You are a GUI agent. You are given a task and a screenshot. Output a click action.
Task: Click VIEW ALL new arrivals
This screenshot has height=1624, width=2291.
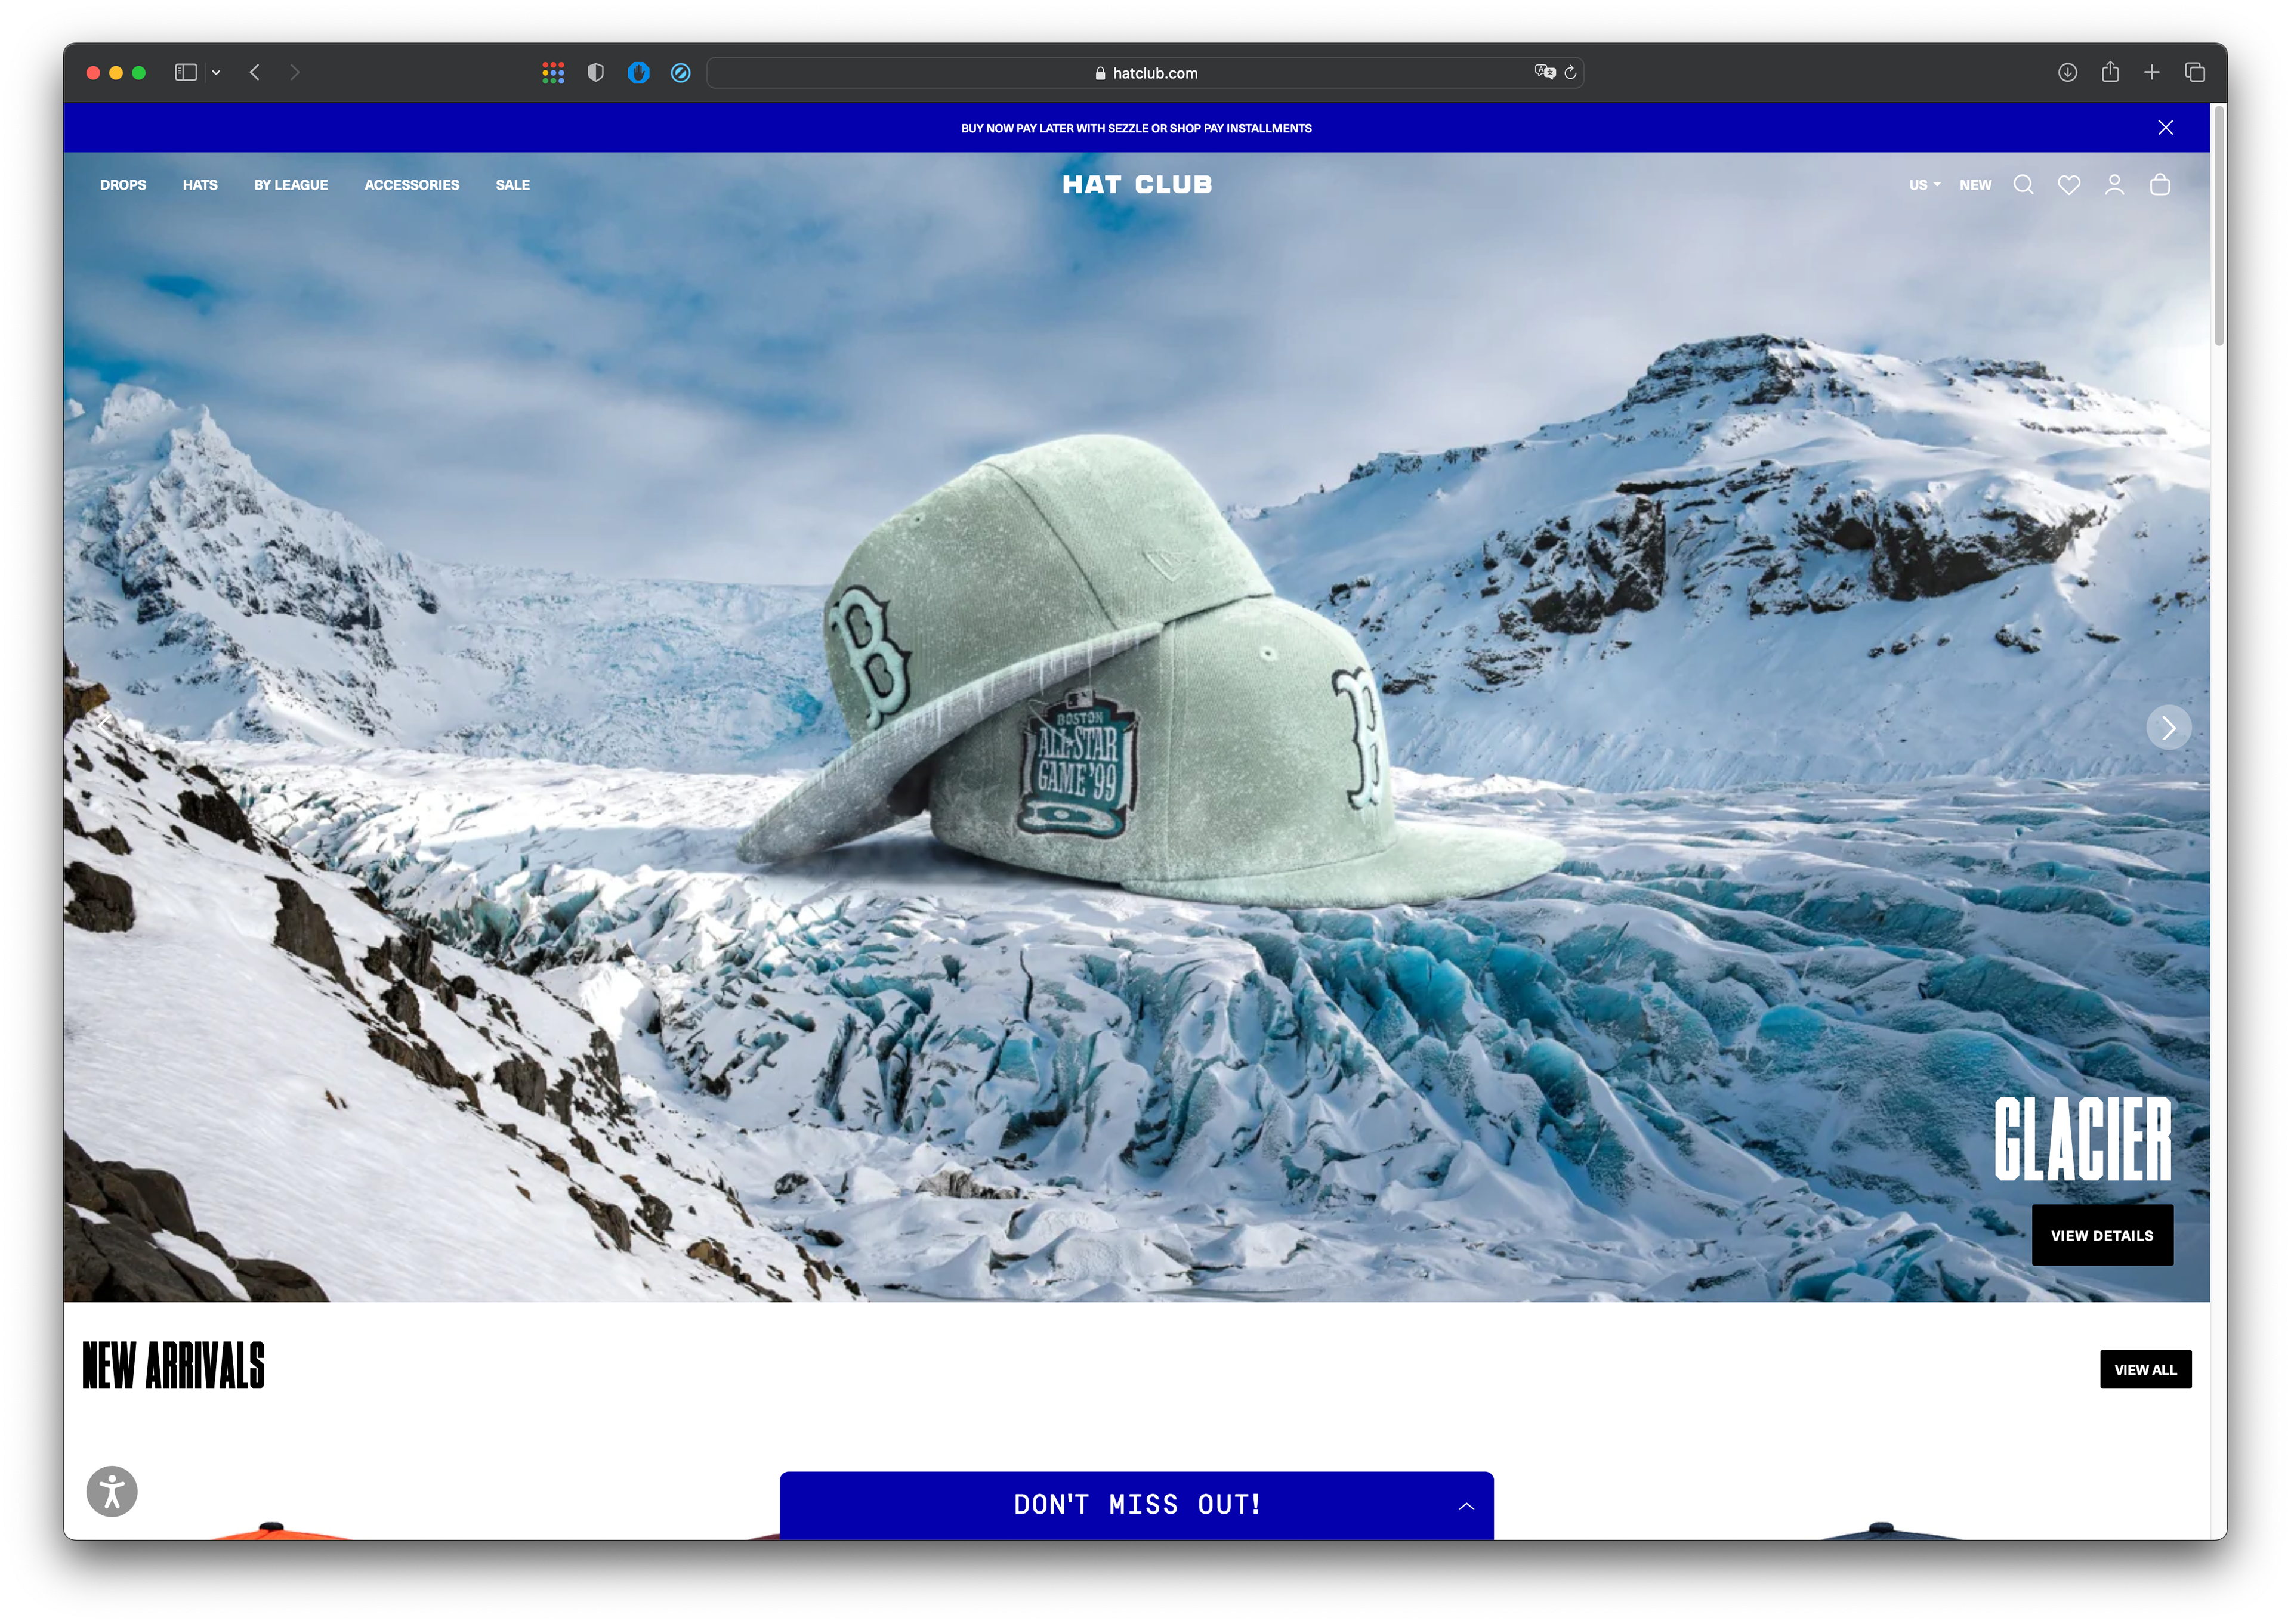pos(2145,1369)
